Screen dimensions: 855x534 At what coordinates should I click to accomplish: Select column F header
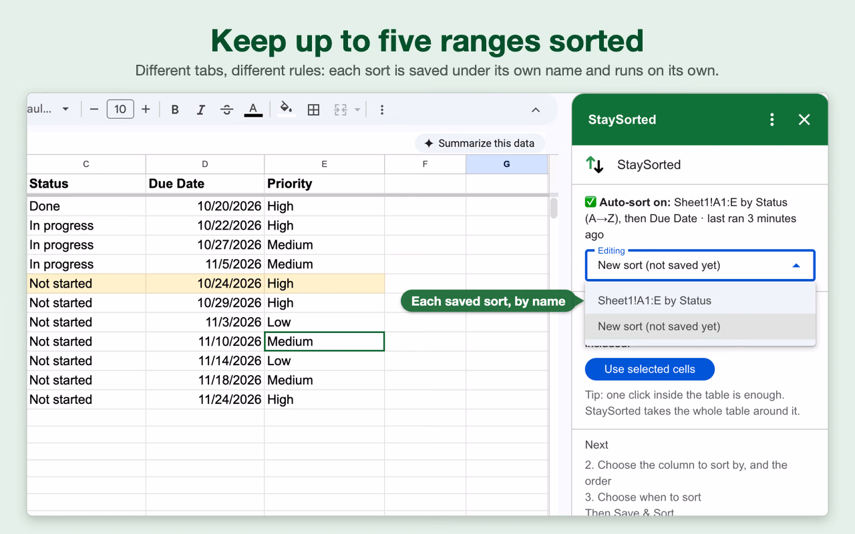(x=425, y=164)
